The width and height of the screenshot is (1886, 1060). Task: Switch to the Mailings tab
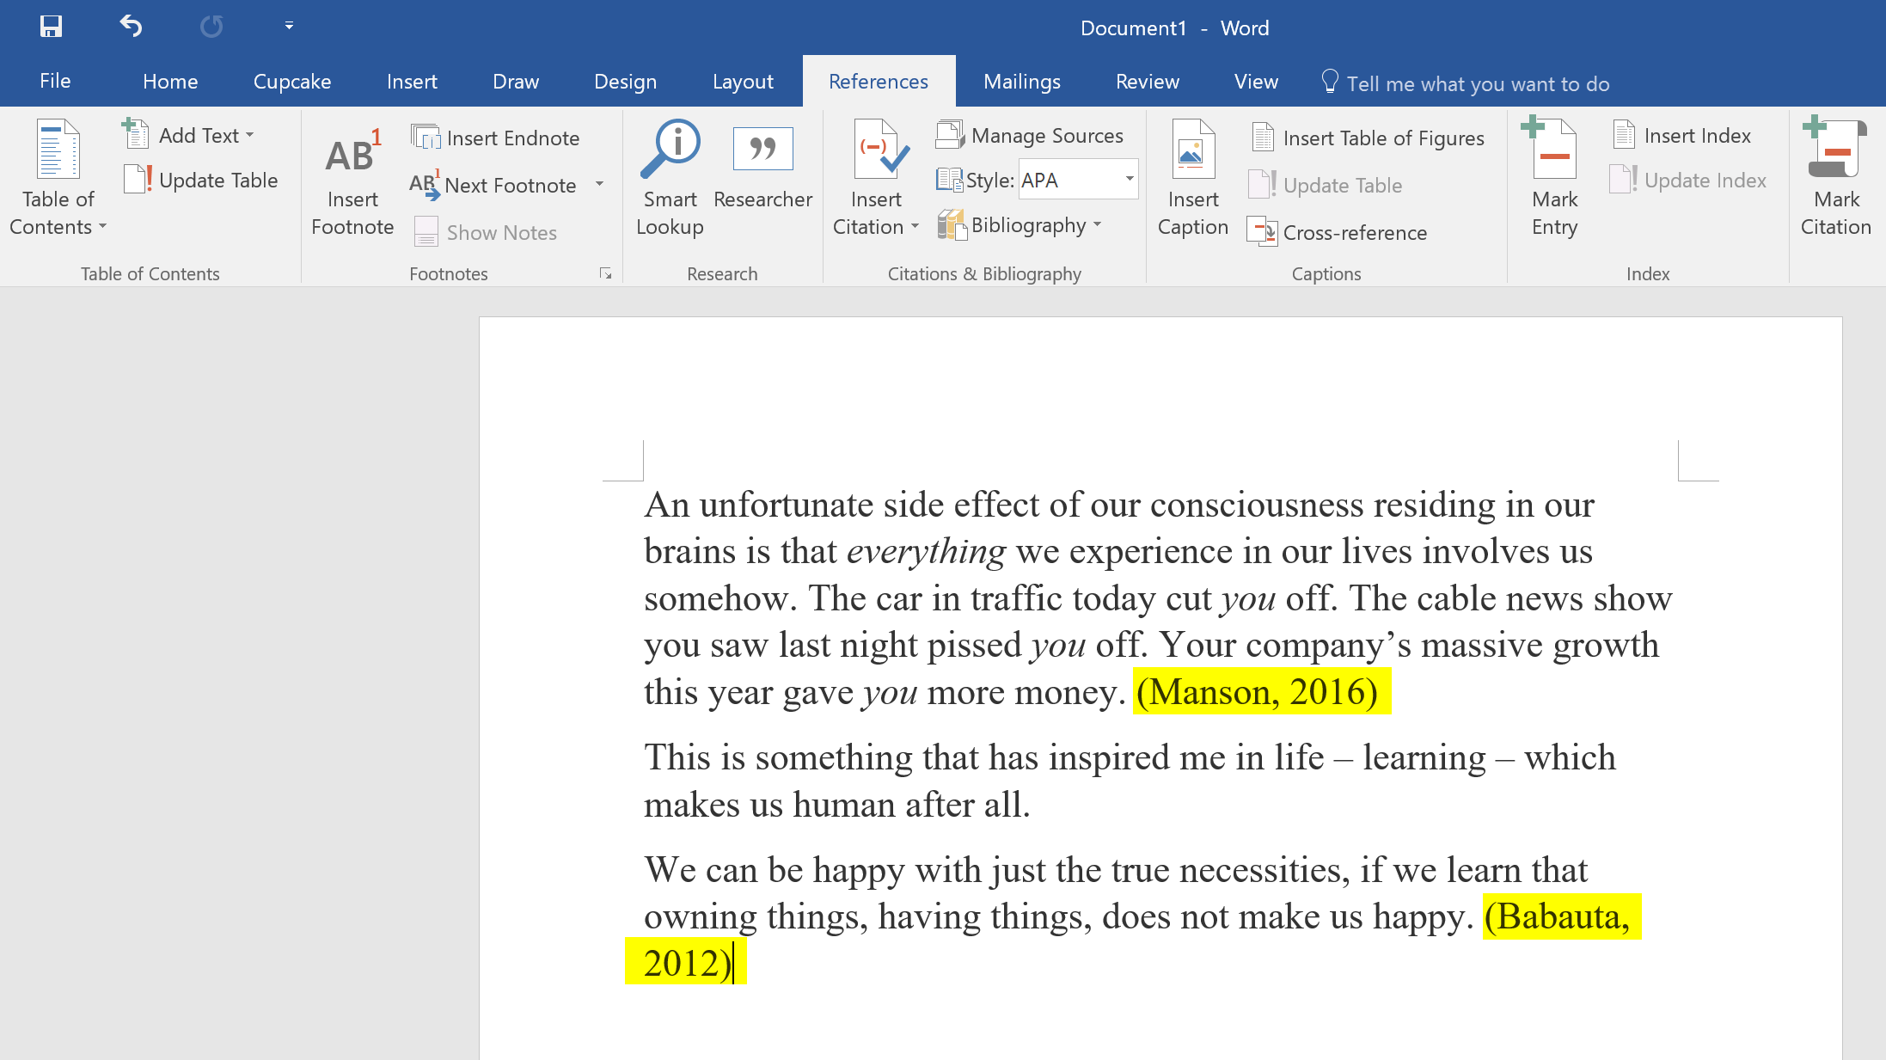1021,82
